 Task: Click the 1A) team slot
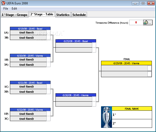tap(28, 32)
